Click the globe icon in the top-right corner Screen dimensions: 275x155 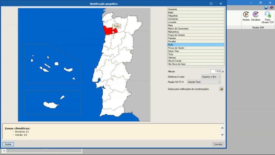(266, 8)
